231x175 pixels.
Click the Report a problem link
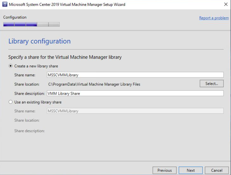coord(214,18)
